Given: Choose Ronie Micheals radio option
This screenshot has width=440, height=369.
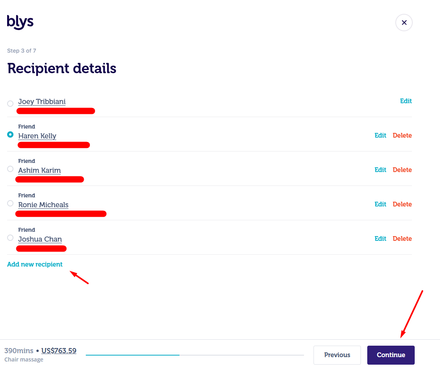Looking at the screenshot, I should point(10,203).
